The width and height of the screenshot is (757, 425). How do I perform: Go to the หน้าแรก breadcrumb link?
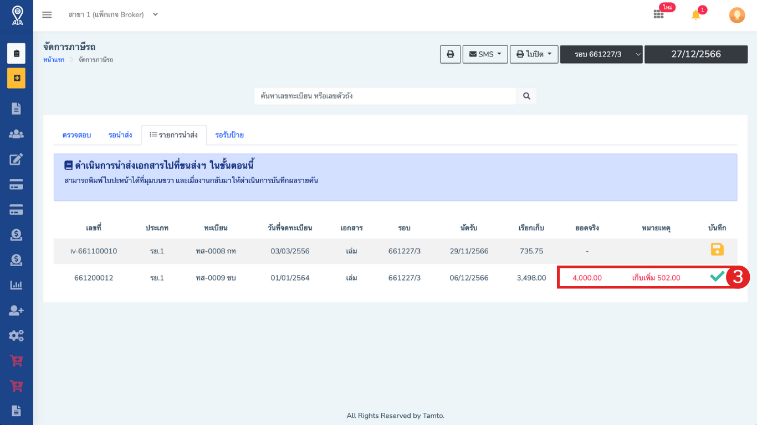pos(54,60)
